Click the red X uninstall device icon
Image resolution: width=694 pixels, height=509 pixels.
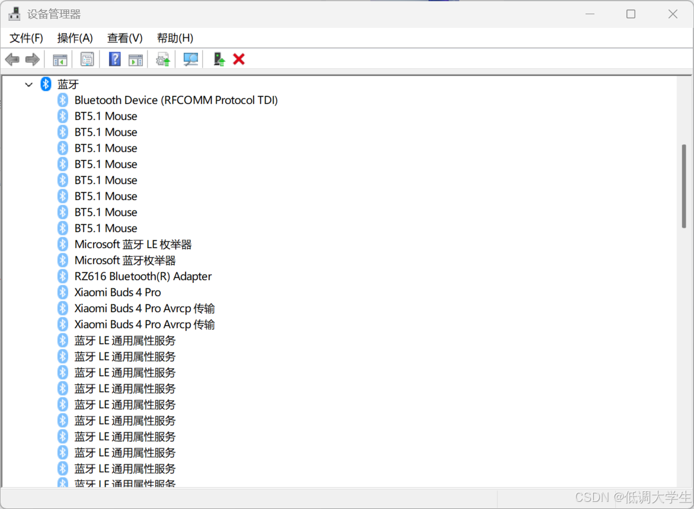[239, 59]
